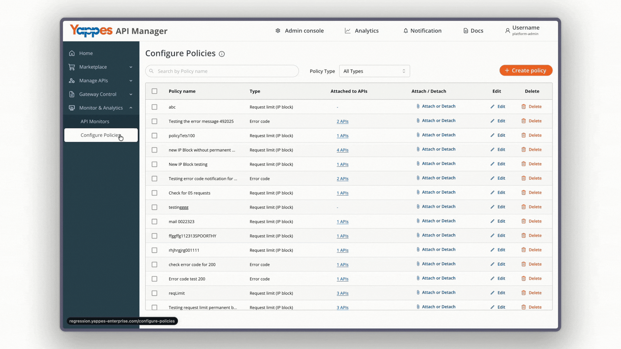Open Notification in top navigation
The width and height of the screenshot is (621, 349).
pos(422,31)
